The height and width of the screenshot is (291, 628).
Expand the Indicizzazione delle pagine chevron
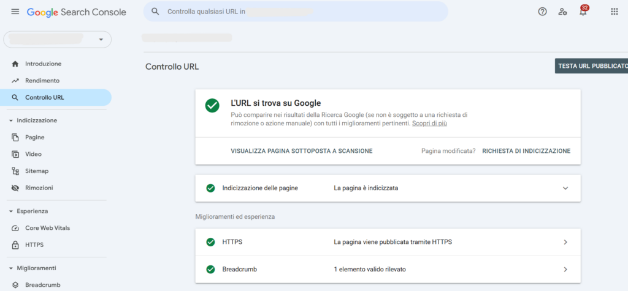click(x=565, y=188)
